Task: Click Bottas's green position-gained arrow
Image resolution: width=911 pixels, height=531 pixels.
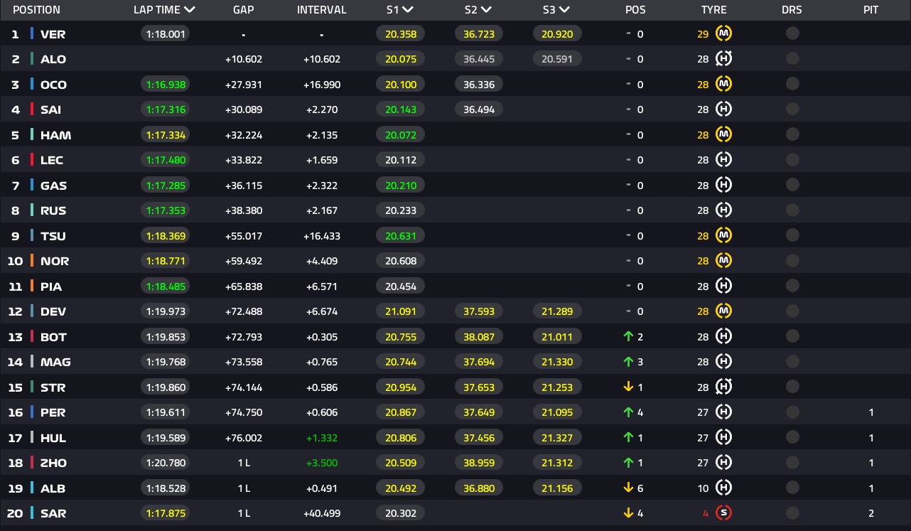Action: (628, 337)
